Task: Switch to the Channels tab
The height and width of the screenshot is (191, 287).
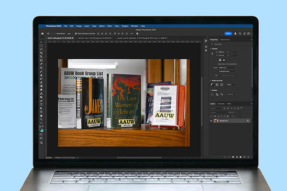Action: (221, 104)
